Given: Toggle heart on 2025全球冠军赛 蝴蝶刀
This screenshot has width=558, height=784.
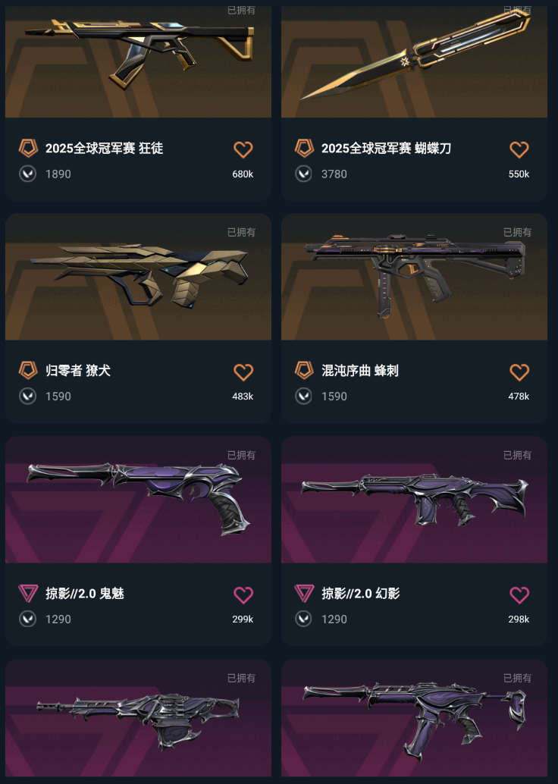Looking at the screenshot, I should point(519,149).
